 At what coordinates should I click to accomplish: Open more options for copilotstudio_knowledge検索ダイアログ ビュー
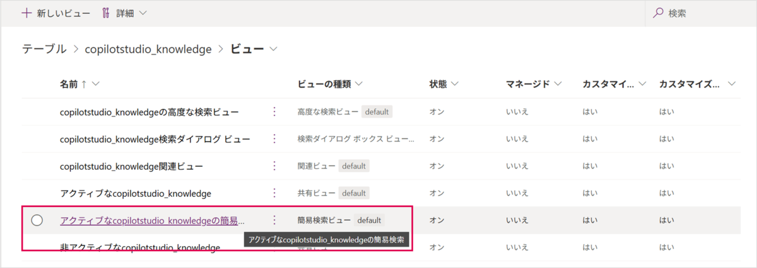coord(274,138)
